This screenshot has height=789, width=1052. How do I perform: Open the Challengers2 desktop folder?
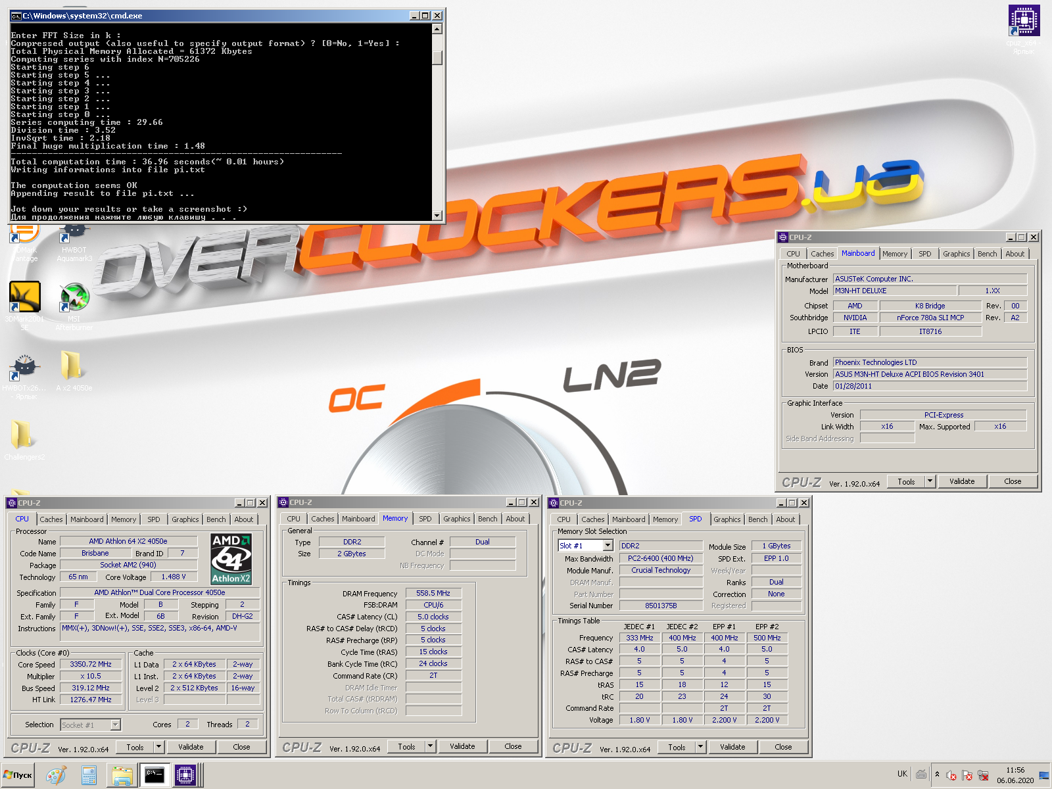[24, 439]
